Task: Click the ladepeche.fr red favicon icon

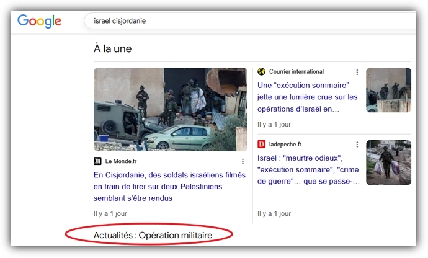Action: click(261, 144)
